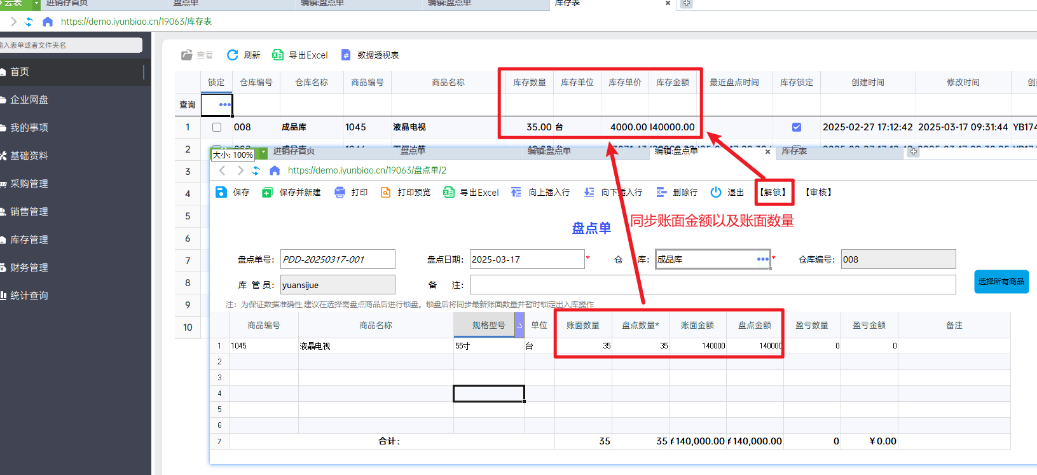Click the 打印 printer icon
Image resolution: width=1037 pixels, height=475 pixels.
tap(340, 192)
